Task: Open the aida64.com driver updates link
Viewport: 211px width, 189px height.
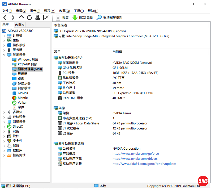Action: click(x=144, y=164)
